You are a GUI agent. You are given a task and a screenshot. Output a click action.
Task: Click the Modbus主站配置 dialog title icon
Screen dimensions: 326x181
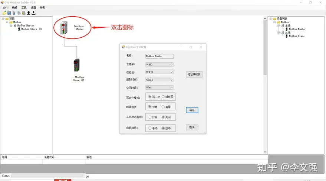click(123, 47)
